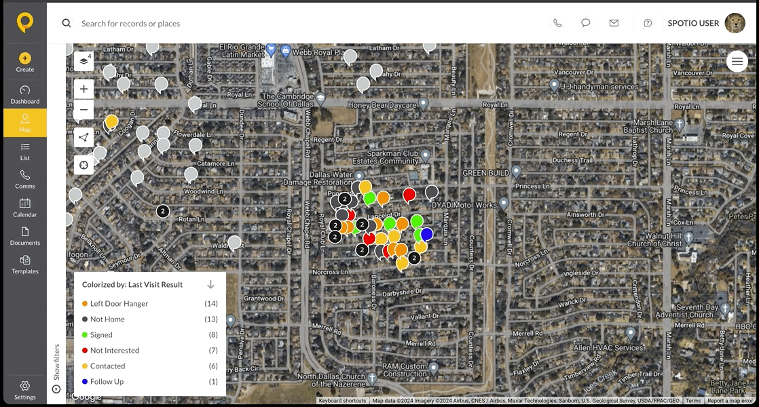Click the red pin near DYAD Motor Works
The image size is (759, 407).
point(409,195)
